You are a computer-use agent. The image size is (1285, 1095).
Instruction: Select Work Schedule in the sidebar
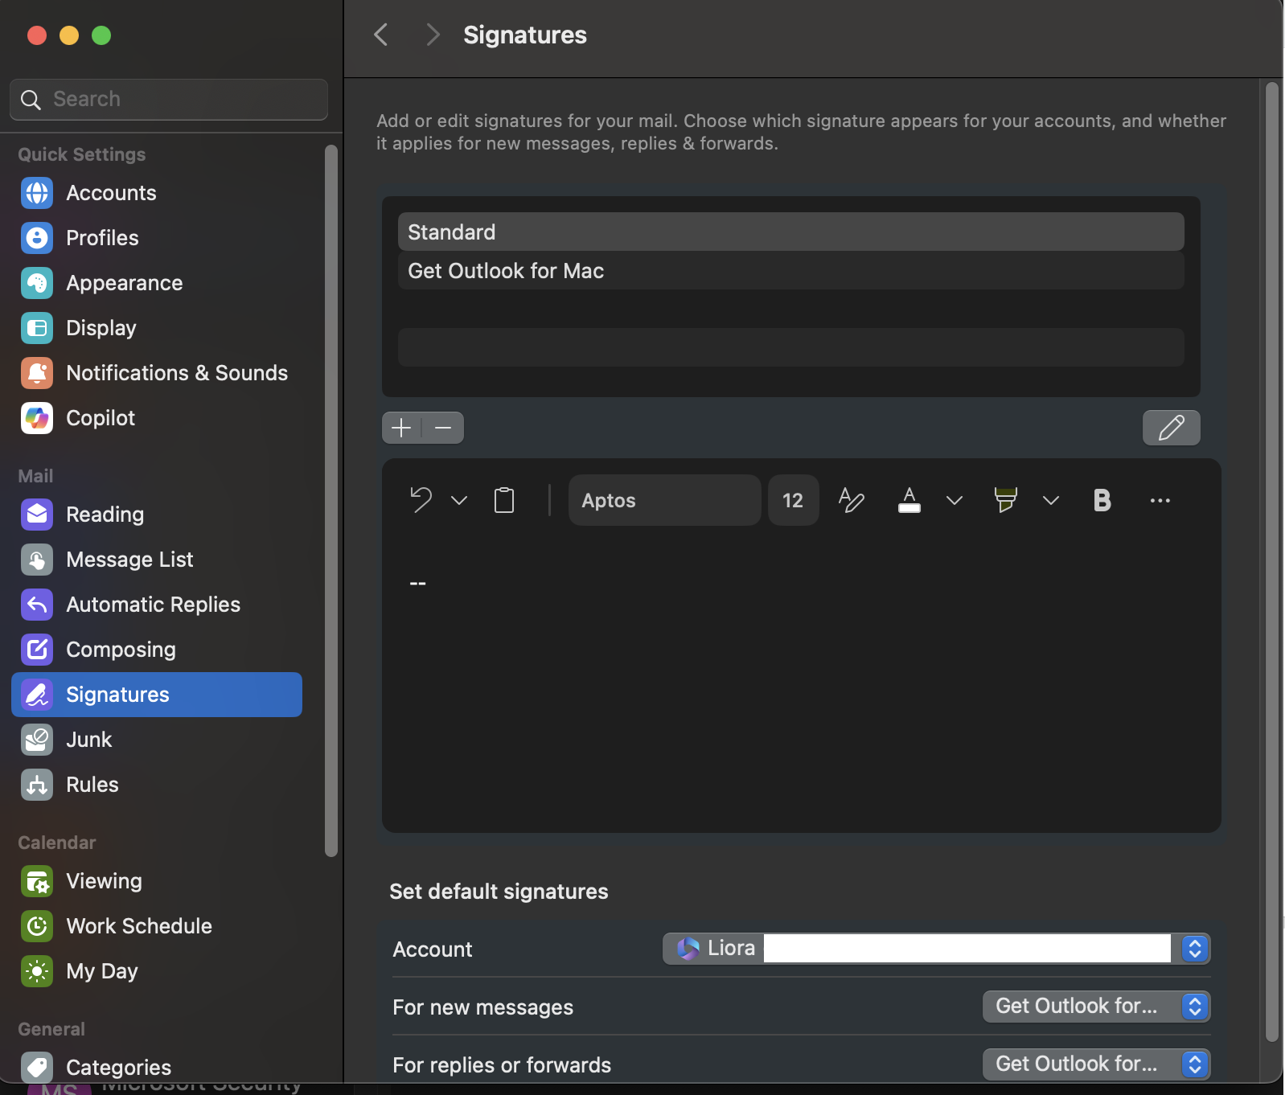click(x=157, y=926)
